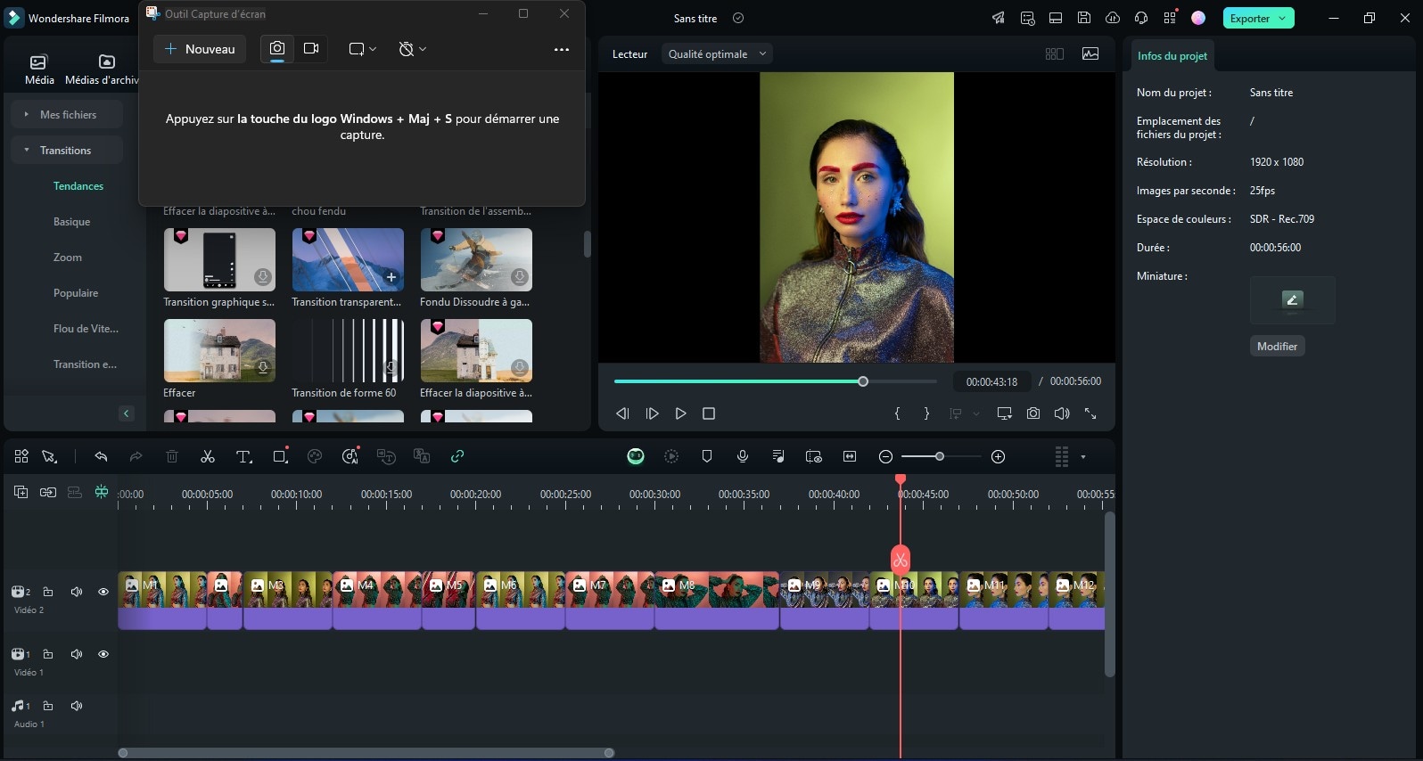This screenshot has width=1423, height=761.
Task: Click the apps grid icon in title bar
Action: coord(1170,18)
